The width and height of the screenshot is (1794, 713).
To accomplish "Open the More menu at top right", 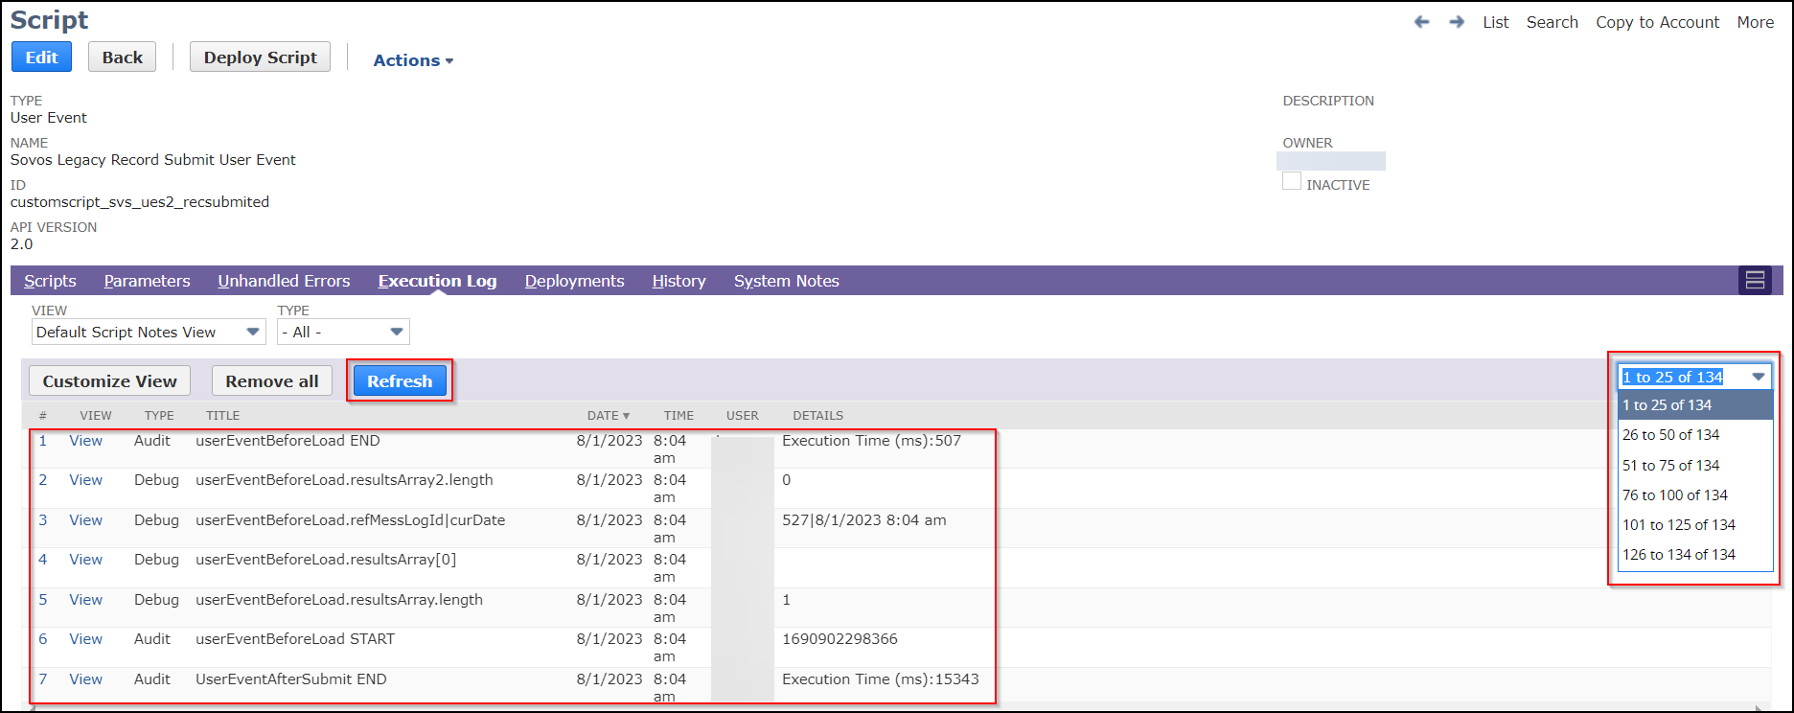I will pyautogui.click(x=1755, y=22).
